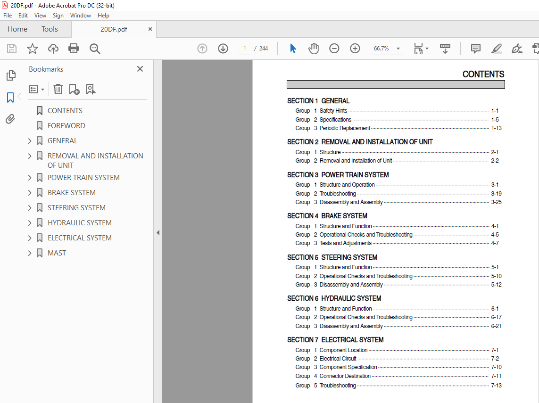Delete selected bookmark with the trash icon
The height and width of the screenshot is (403, 539).
tap(58, 90)
